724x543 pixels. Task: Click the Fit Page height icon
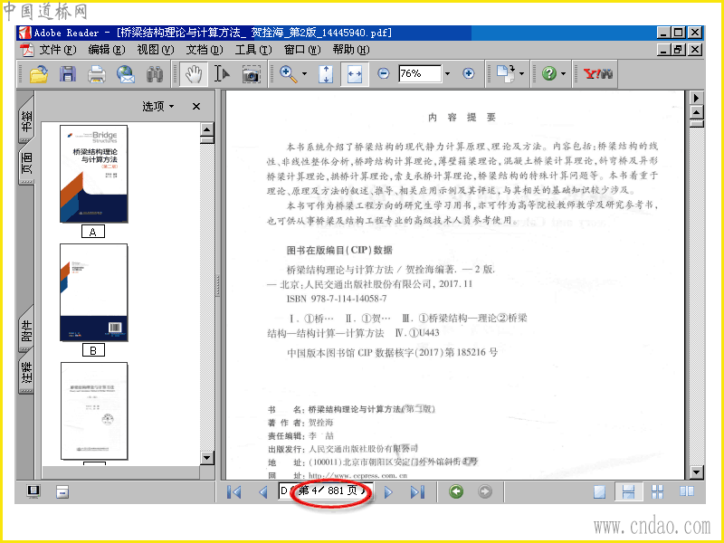click(326, 74)
